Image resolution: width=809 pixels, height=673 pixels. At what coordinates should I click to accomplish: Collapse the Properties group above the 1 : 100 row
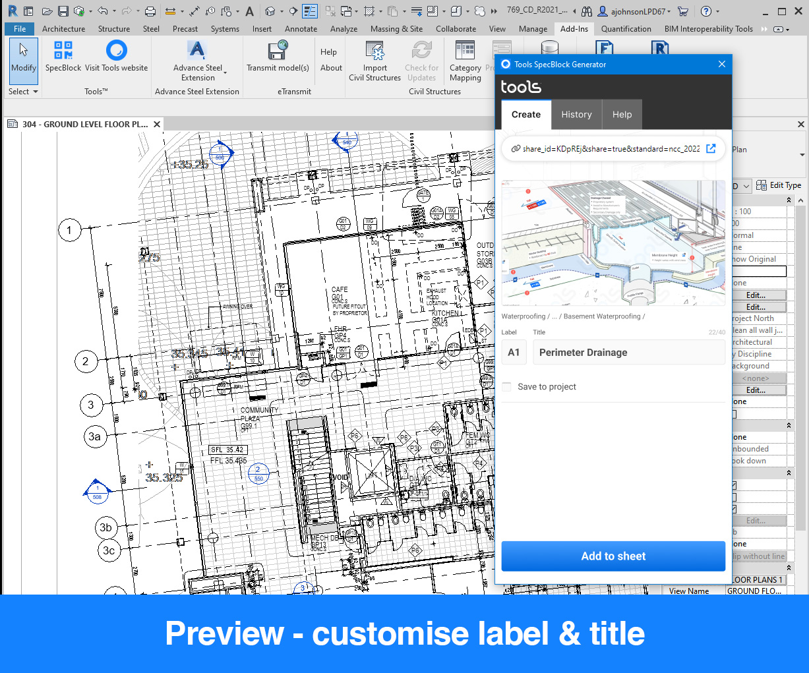[x=789, y=200]
